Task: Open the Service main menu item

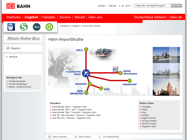Action: tap(65, 17)
